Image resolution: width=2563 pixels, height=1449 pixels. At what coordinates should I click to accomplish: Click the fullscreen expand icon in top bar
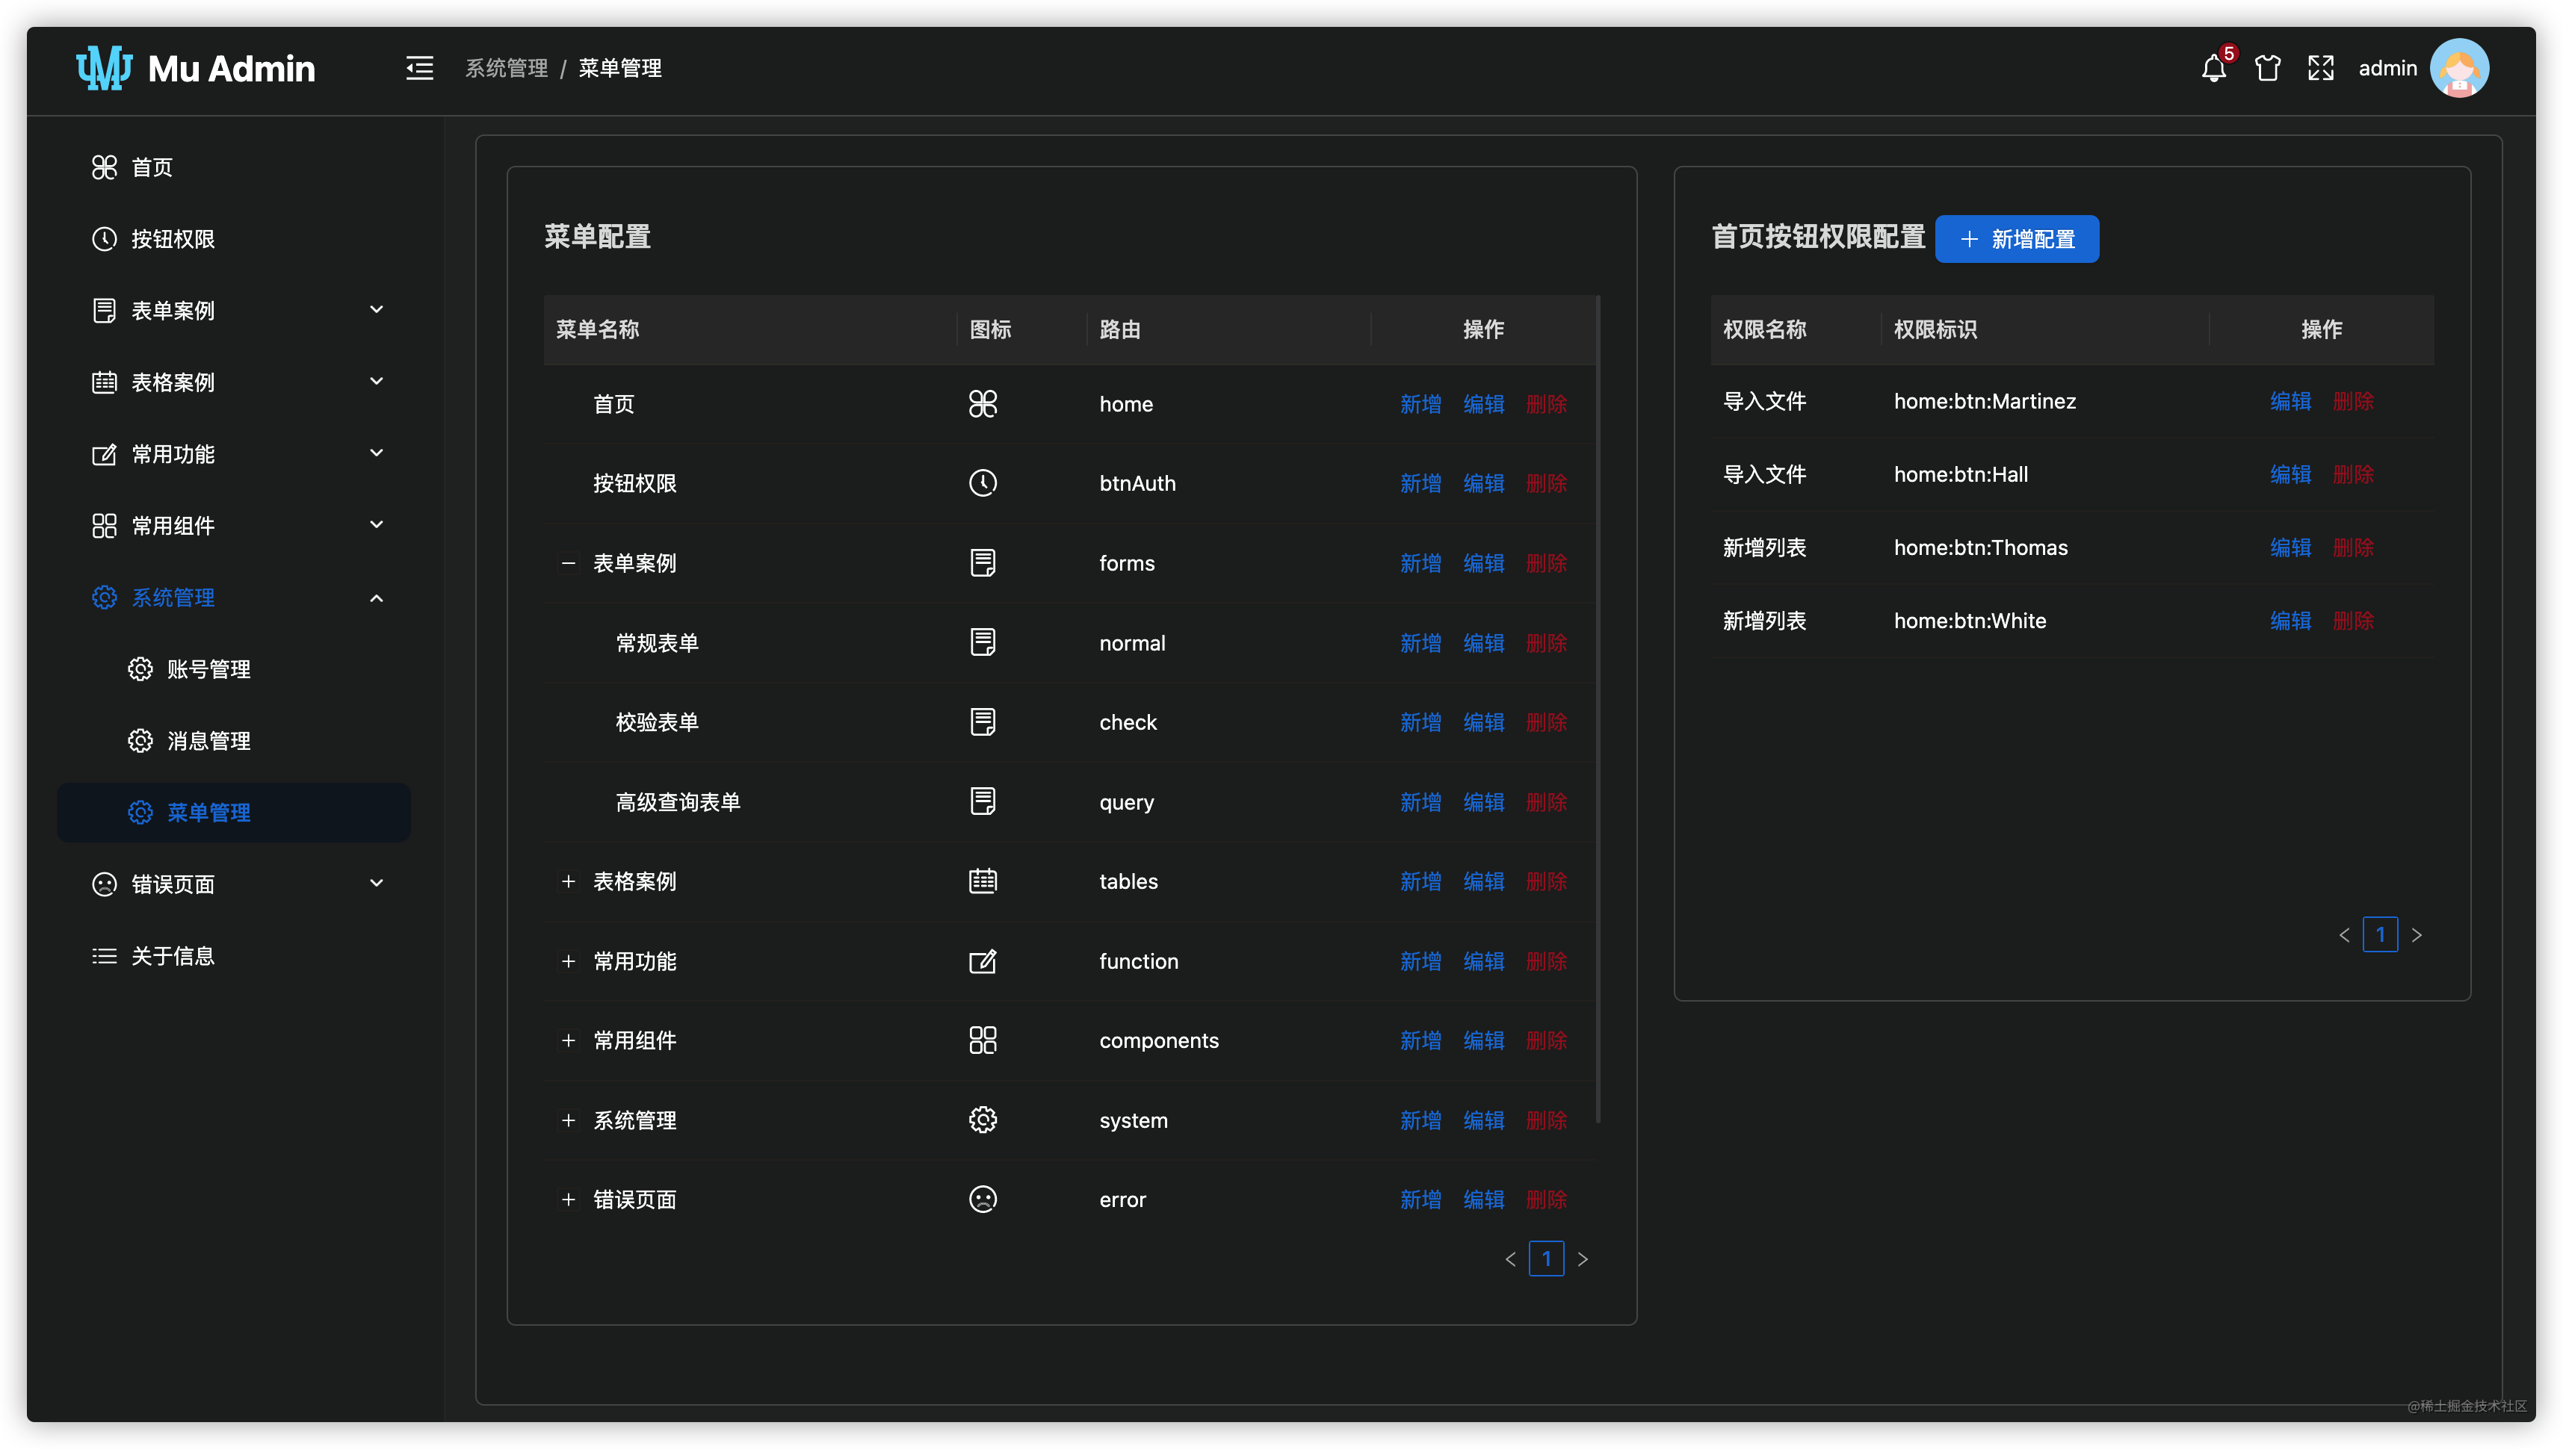tap(2320, 68)
